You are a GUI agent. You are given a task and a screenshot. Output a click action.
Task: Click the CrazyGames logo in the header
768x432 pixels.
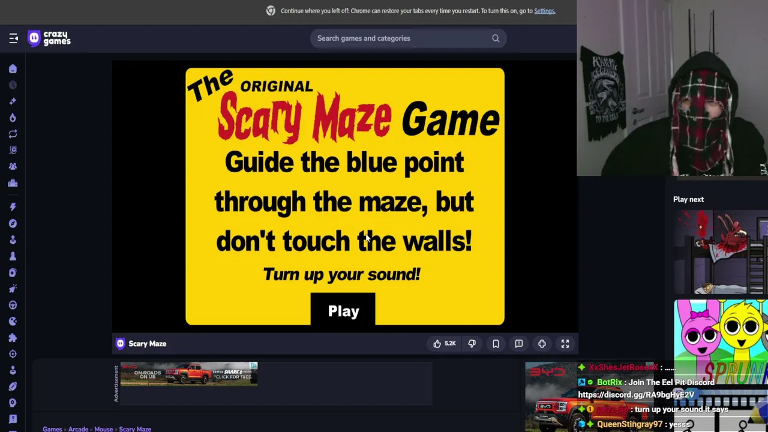click(x=49, y=38)
